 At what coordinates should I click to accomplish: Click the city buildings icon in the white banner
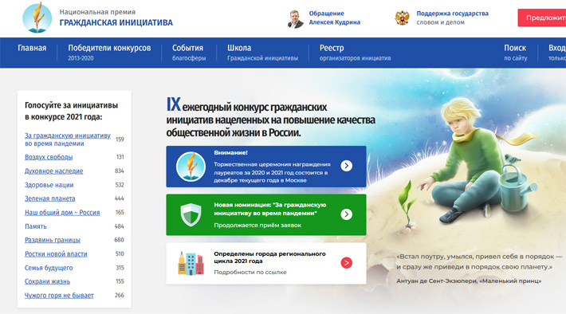pyautogui.click(x=191, y=264)
